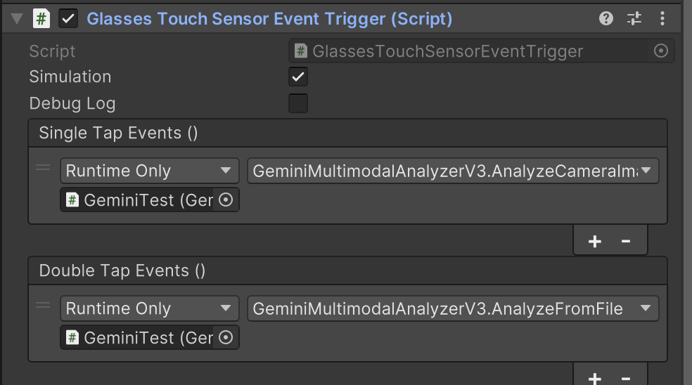This screenshot has width=692, height=385.
Task: Open Runtime Only dropdown in Double Tap Events
Action: coord(149,308)
